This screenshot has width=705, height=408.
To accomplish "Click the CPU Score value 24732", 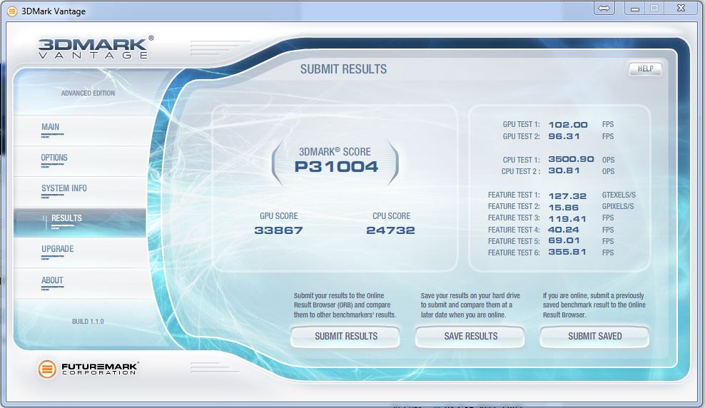I will 391,230.
